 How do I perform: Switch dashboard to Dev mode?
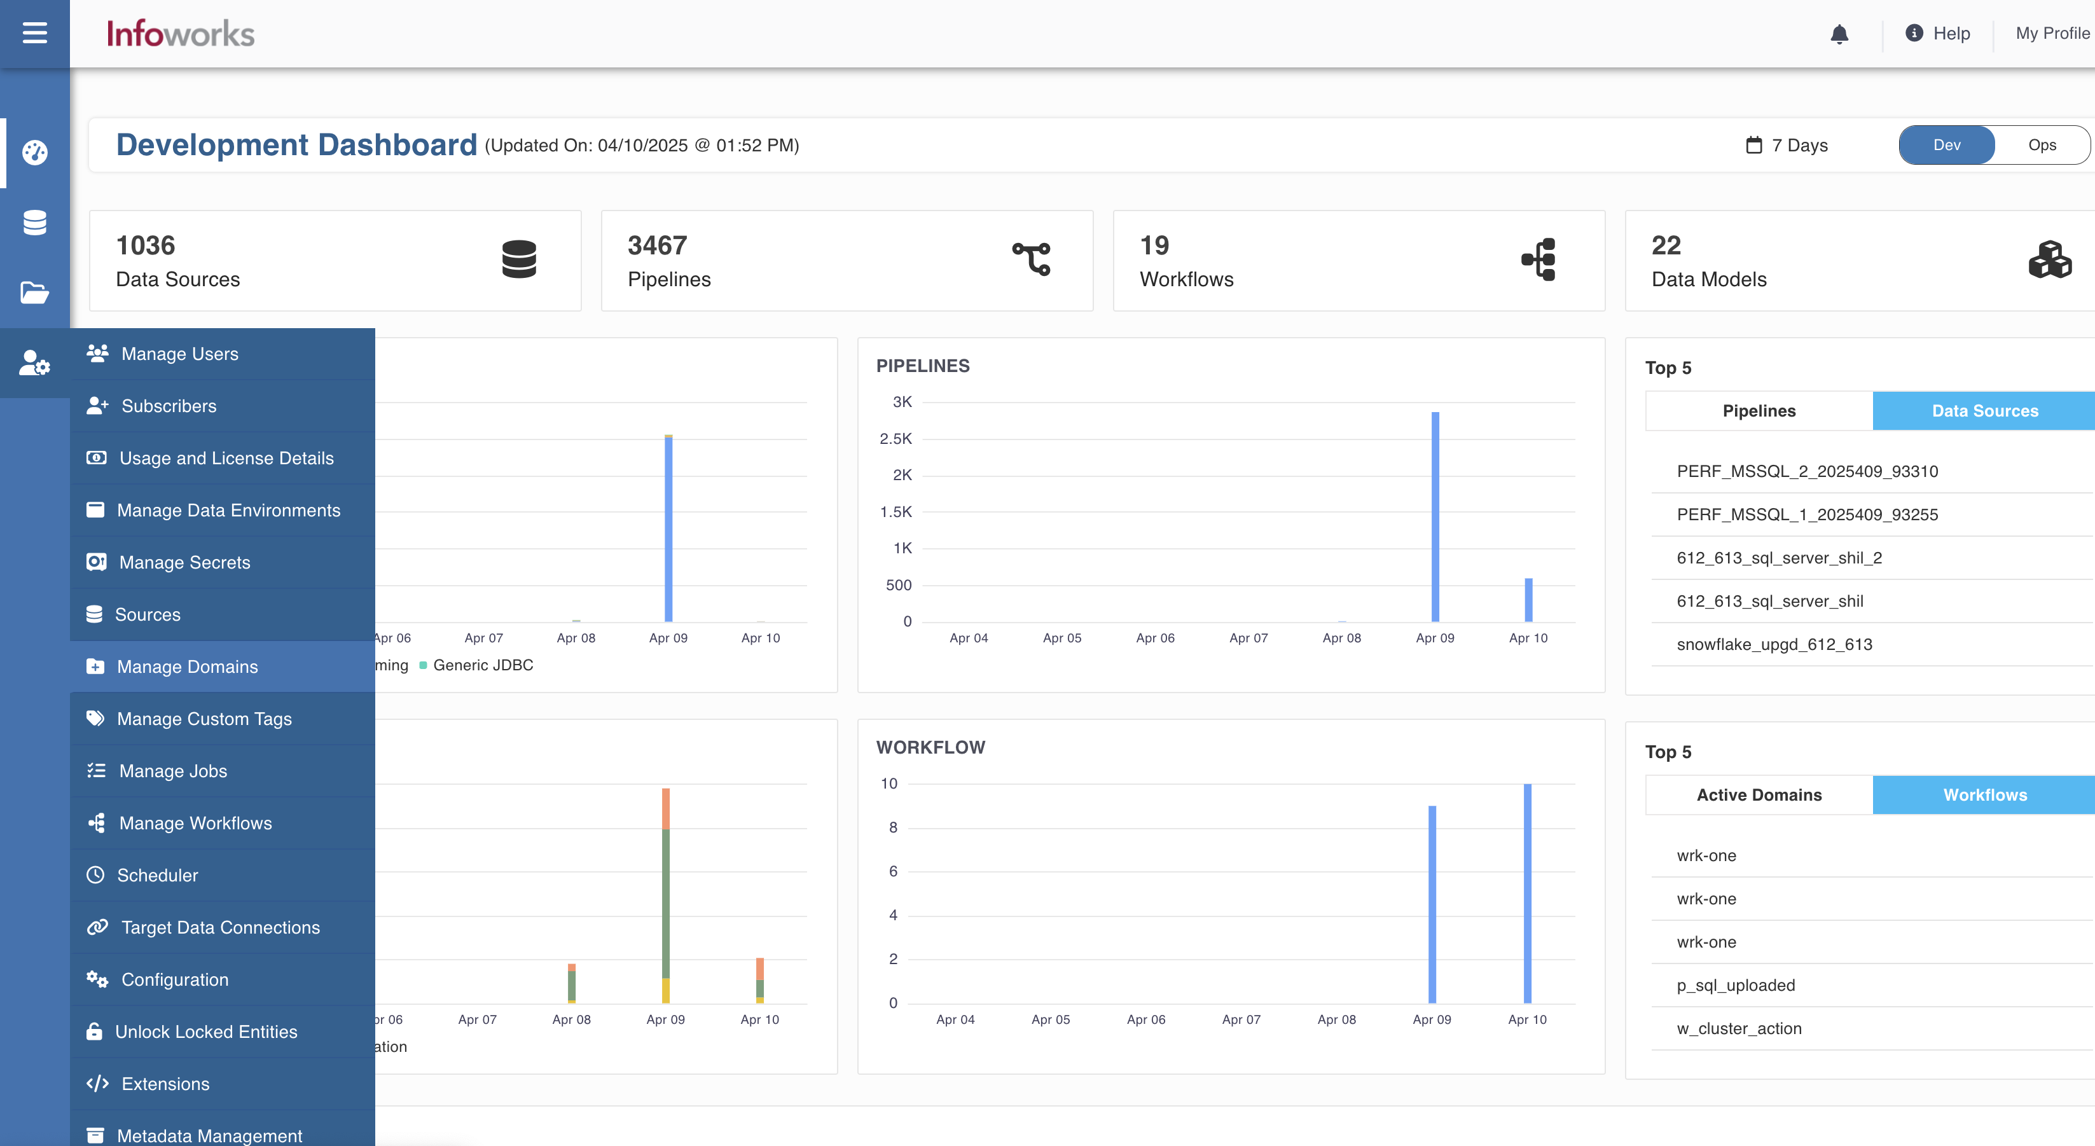click(x=1946, y=145)
